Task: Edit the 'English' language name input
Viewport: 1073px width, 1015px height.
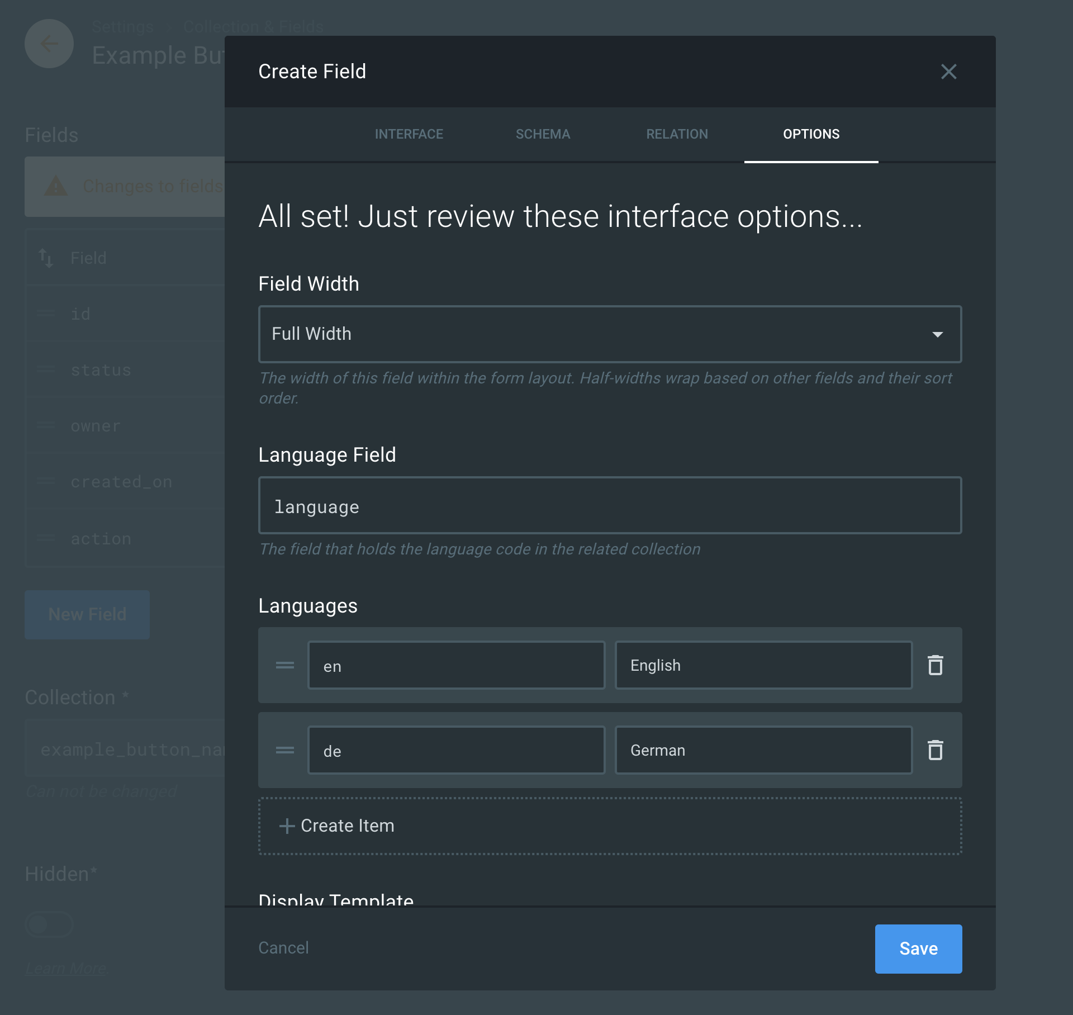Action: tap(763, 665)
